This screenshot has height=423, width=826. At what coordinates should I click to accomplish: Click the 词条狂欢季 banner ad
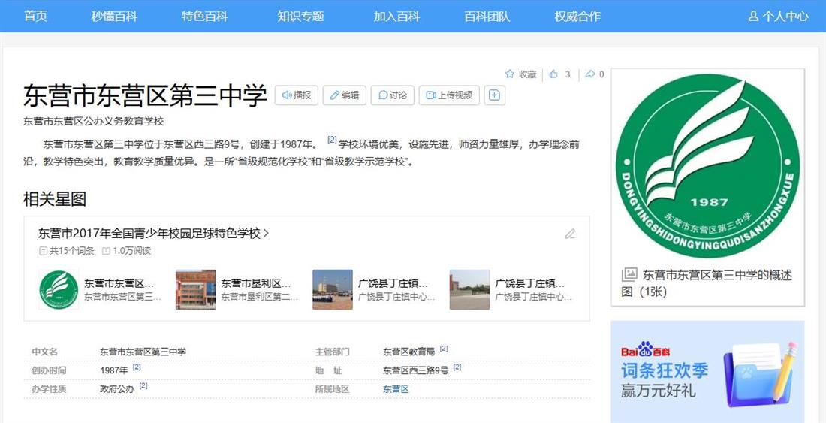(707, 372)
